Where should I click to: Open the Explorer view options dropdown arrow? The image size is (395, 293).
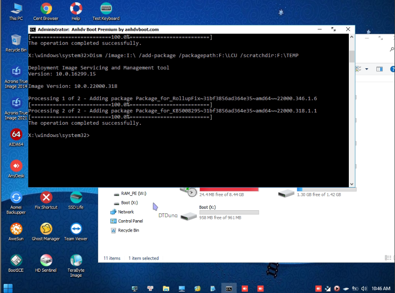point(366,69)
